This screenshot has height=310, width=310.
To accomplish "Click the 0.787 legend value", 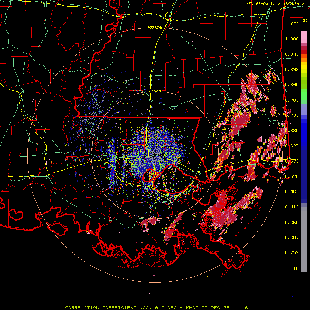I will (292, 100).
